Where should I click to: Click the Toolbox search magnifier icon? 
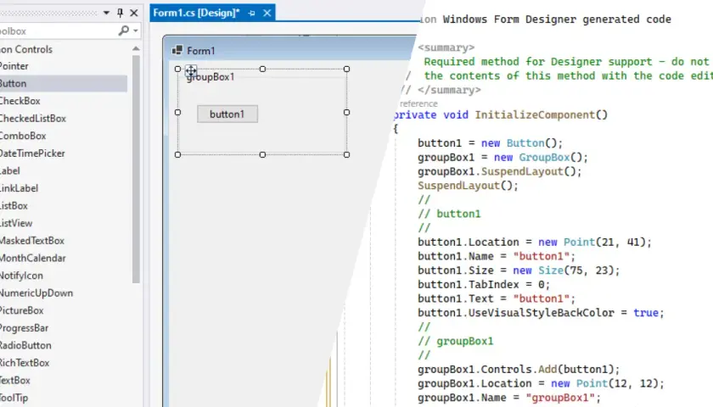pyautogui.click(x=123, y=31)
